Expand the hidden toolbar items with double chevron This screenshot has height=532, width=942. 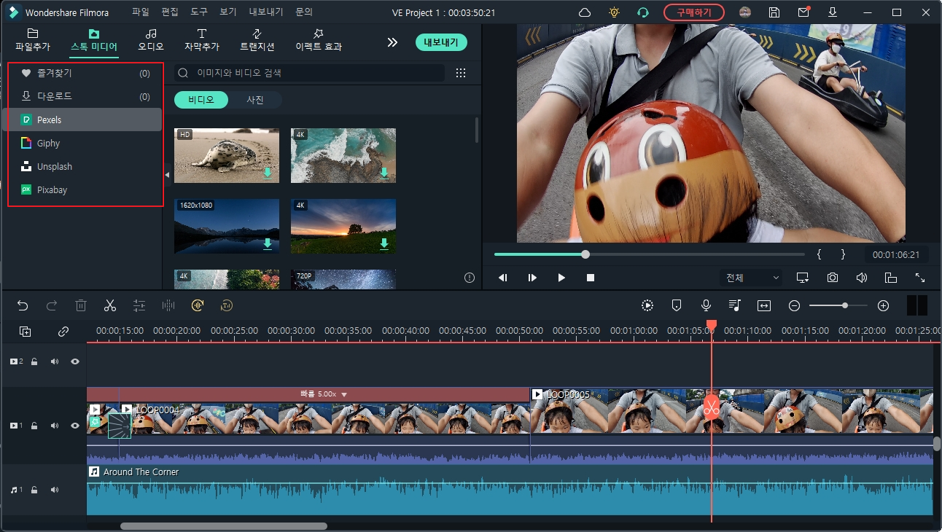tap(392, 42)
